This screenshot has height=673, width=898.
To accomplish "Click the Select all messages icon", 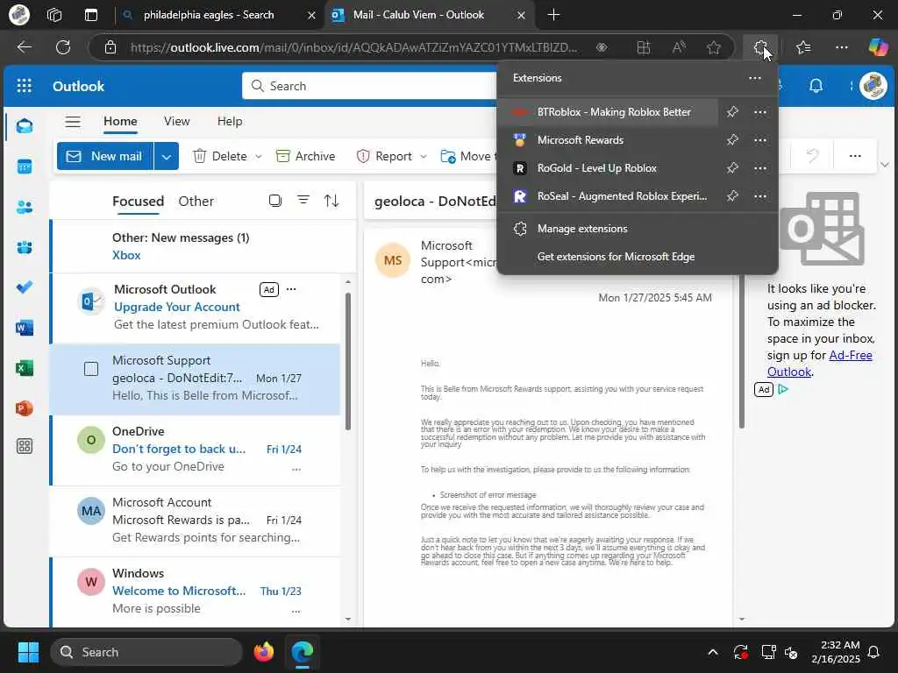I will (x=274, y=201).
